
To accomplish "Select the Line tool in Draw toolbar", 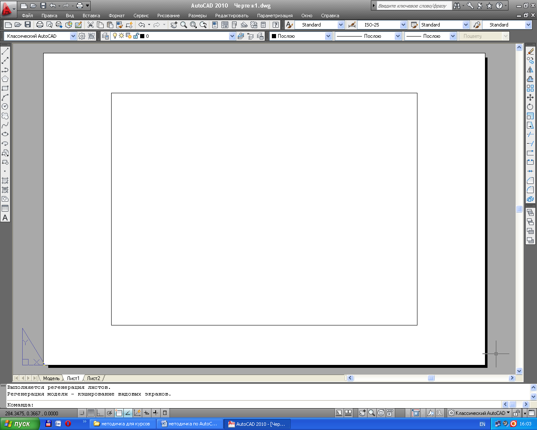I will point(5,51).
